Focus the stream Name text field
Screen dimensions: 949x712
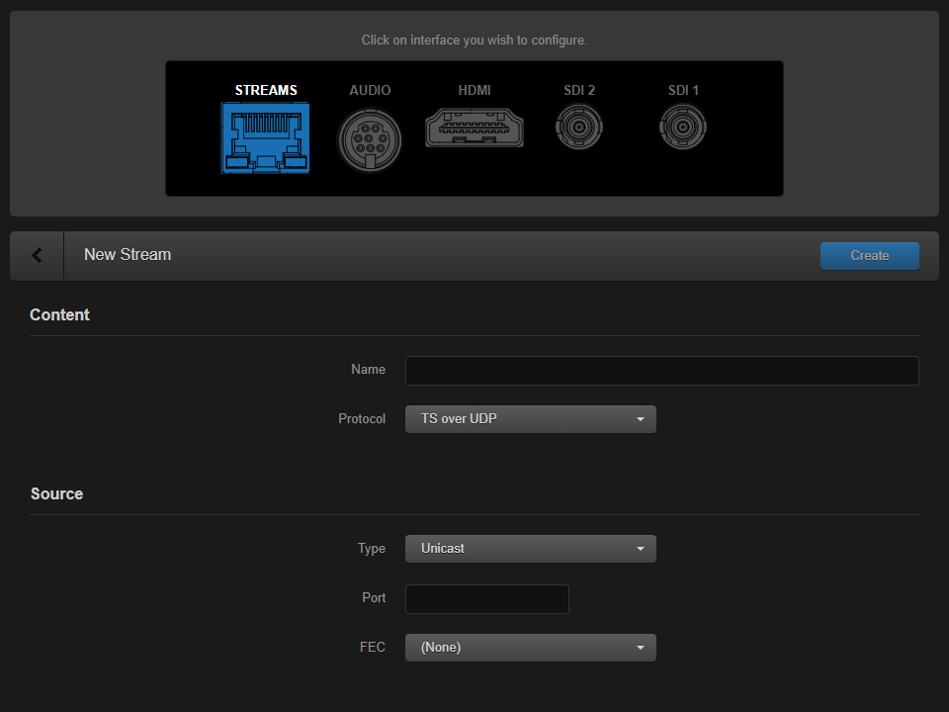click(661, 371)
